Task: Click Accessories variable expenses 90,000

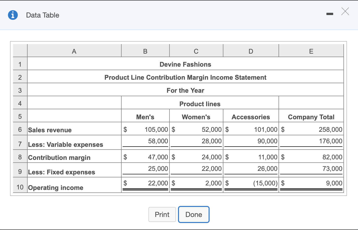Action: 267,141
